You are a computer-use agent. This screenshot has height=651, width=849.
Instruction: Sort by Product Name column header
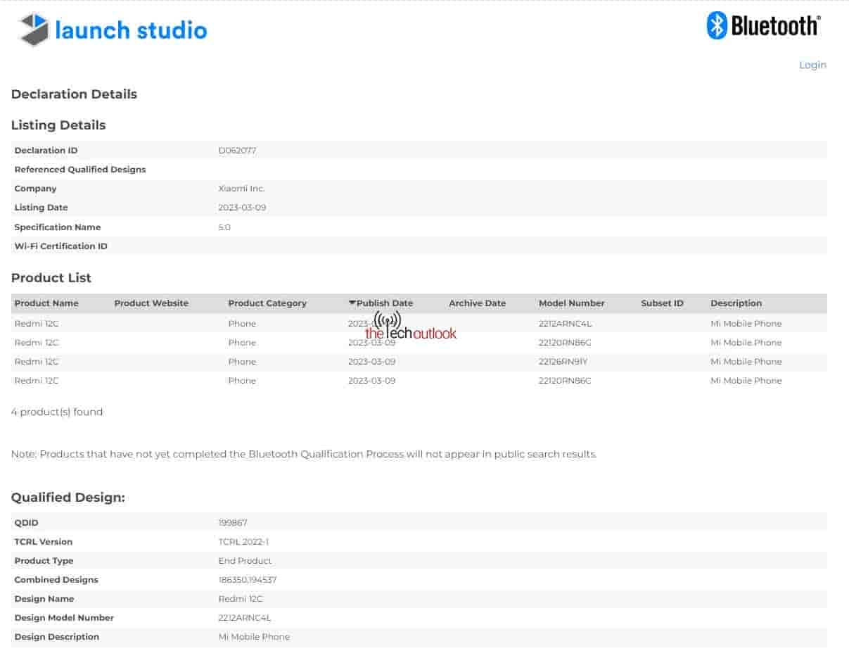coord(46,303)
